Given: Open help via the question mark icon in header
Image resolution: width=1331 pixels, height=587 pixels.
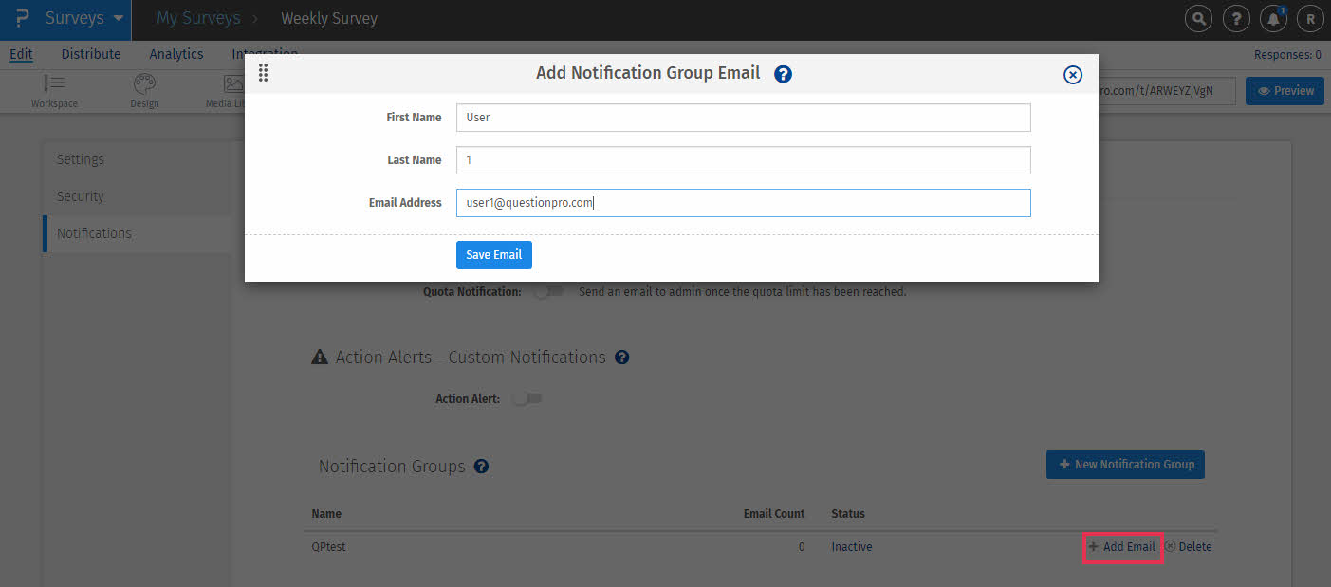Looking at the screenshot, I should 1236,18.
